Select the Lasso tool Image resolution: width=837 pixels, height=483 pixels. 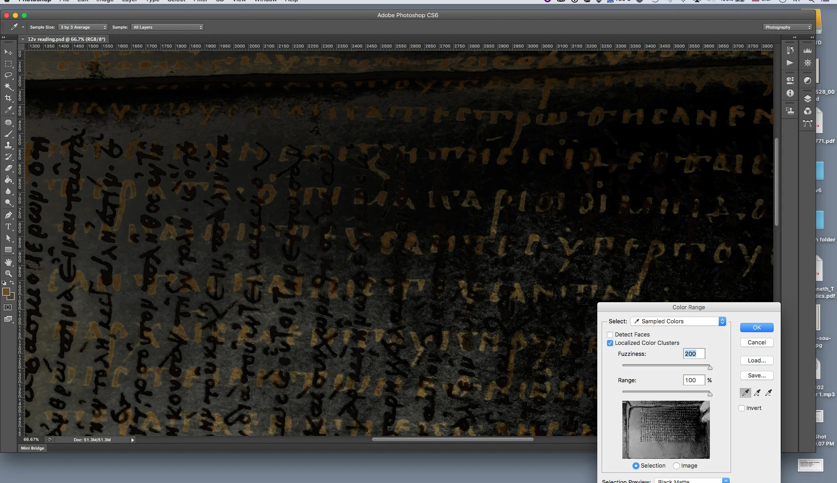(8, 75)
